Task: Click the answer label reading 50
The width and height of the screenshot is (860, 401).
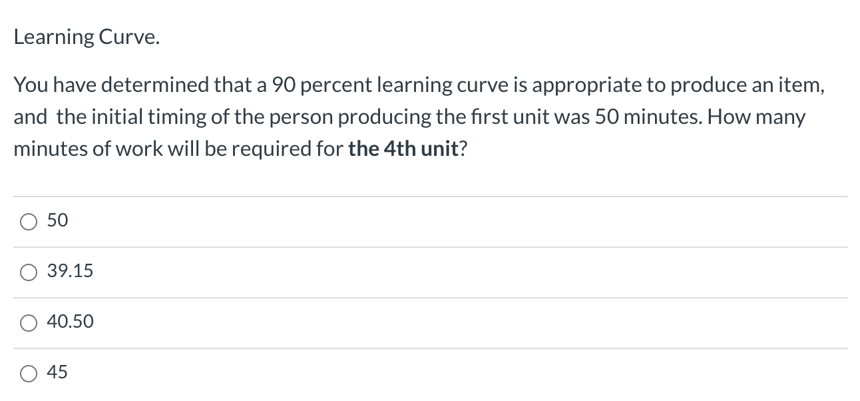Action: tap(57, 220)
